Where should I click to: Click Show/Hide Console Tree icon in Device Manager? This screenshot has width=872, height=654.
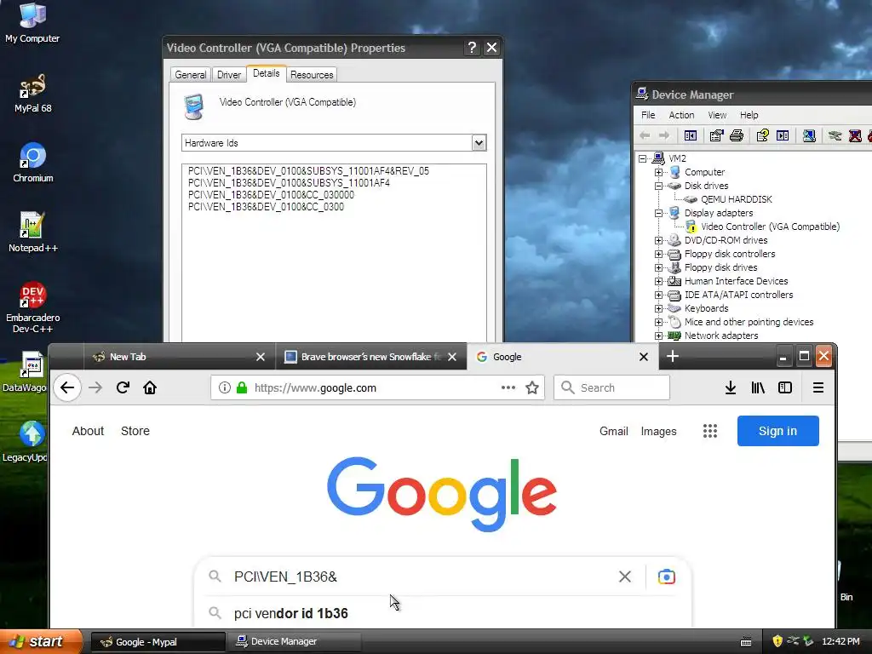click(x=690, y=135)
